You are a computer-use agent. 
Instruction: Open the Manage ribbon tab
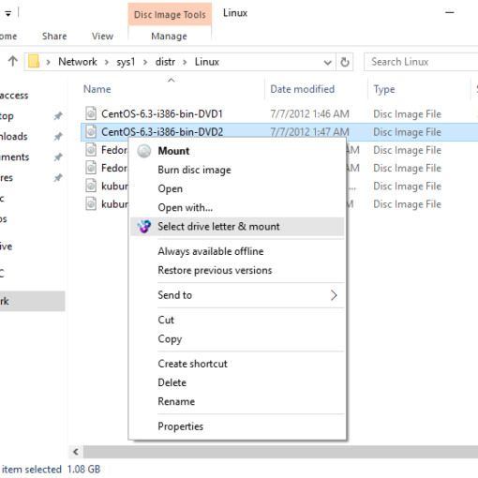coord(169,37)
